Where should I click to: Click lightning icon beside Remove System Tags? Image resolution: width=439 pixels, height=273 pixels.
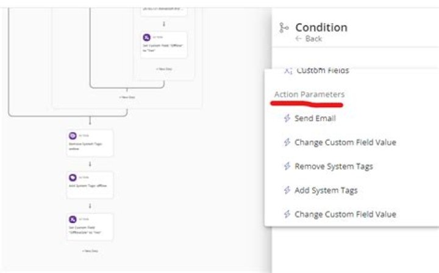pos(287,166)
